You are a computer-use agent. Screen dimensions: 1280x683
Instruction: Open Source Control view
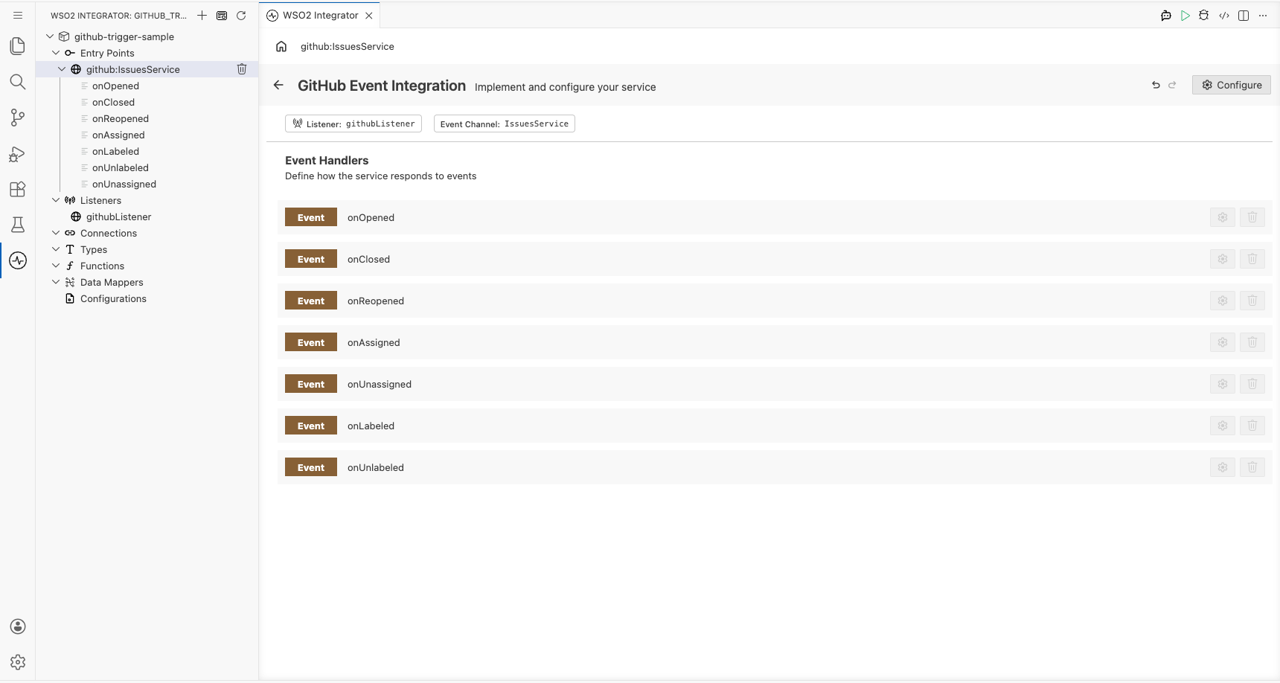point(18,118)
